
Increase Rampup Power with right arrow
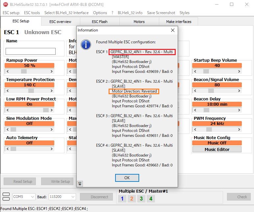click(x=52, y=72)
